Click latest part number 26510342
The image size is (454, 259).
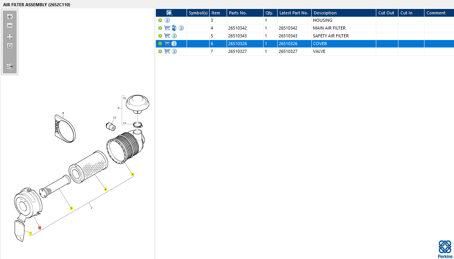point(288,28)
